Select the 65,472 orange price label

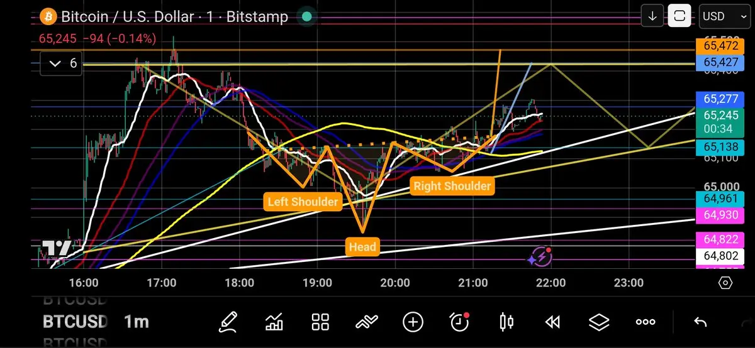[x=721, y=45]
